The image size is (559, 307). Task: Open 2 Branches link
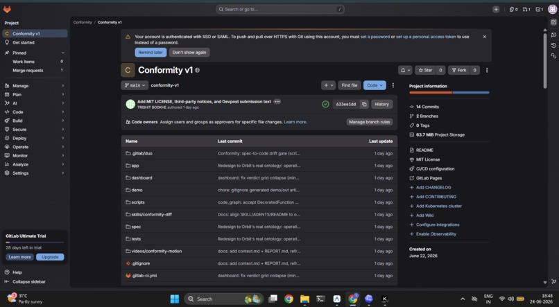click(x=427, y=116)
